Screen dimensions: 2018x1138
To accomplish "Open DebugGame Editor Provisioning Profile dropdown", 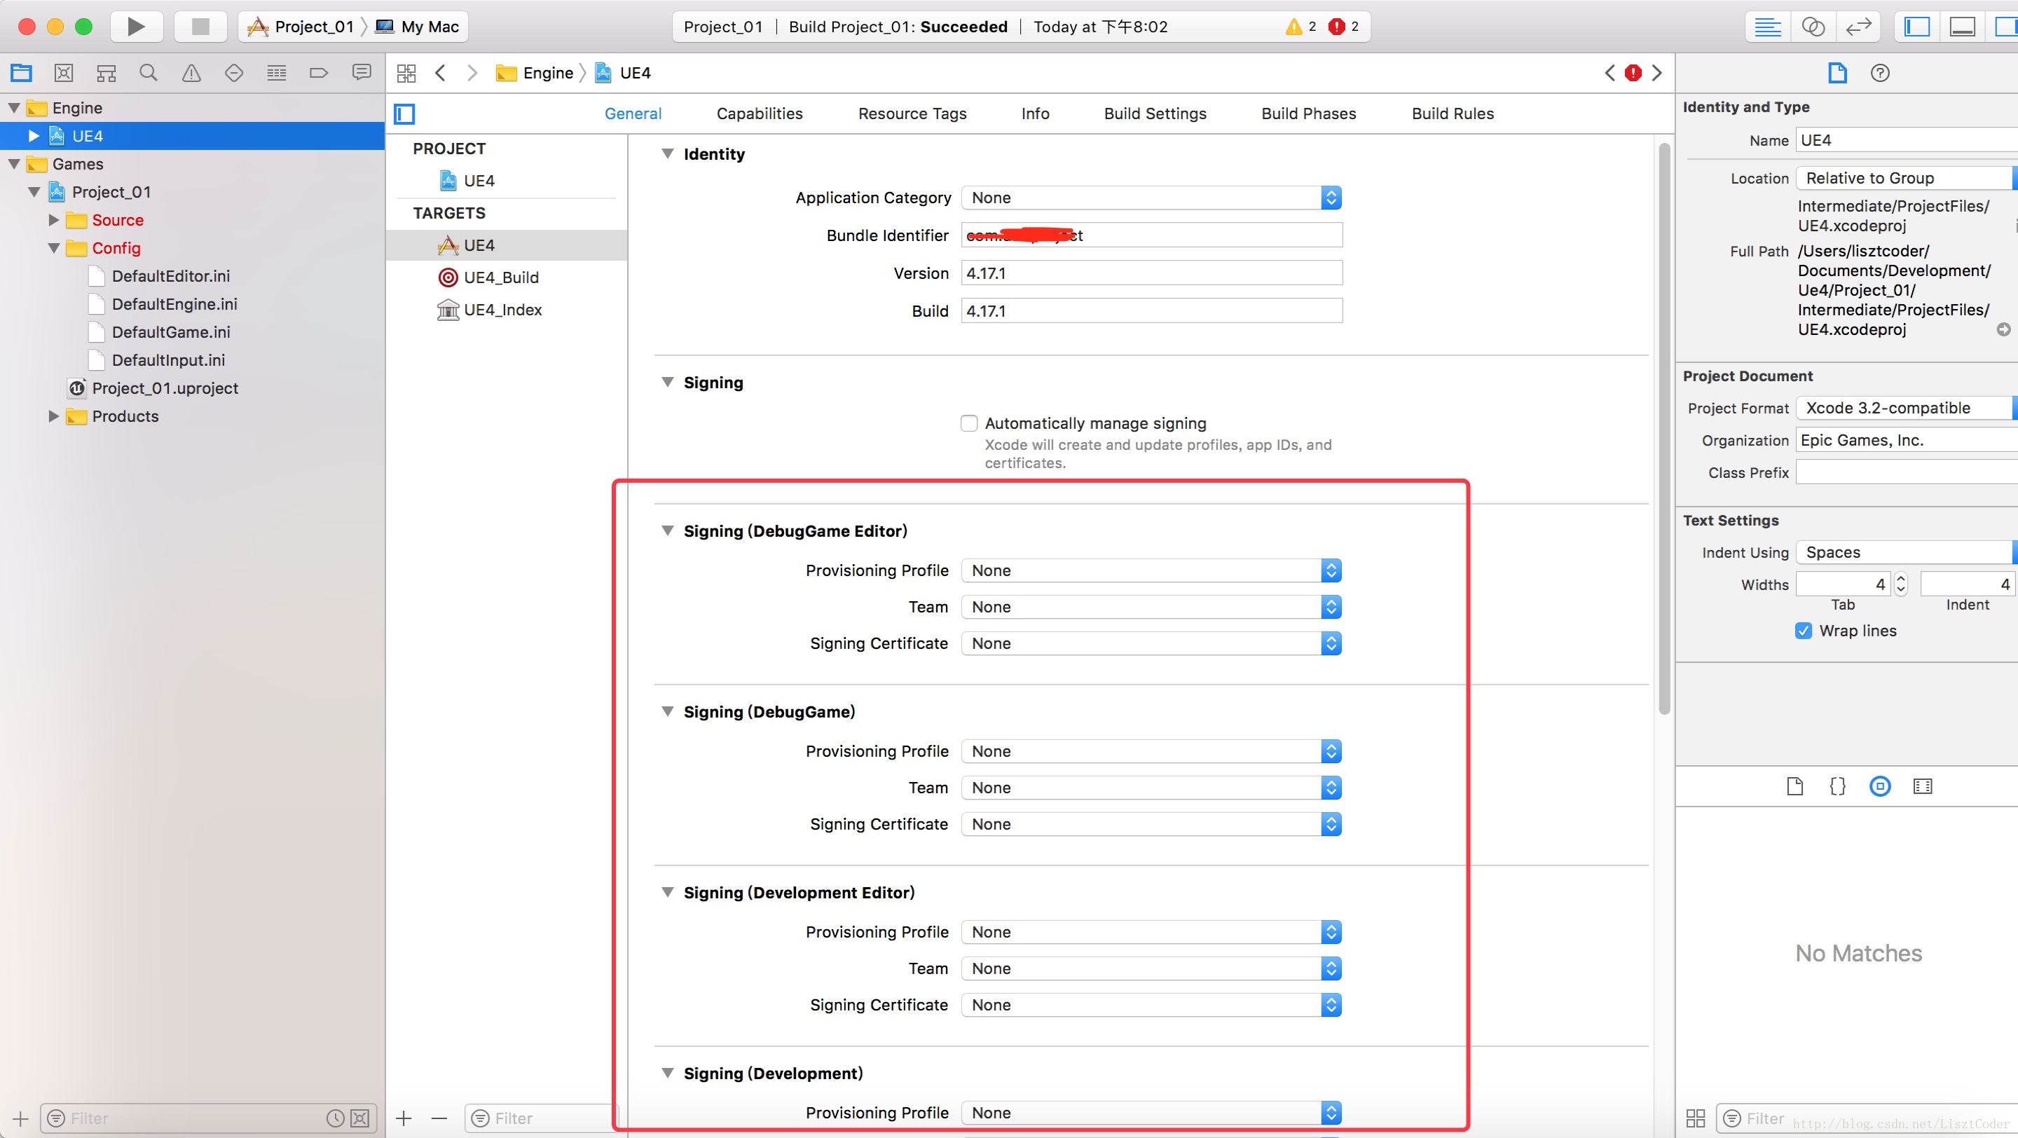I will (1151, 570).
